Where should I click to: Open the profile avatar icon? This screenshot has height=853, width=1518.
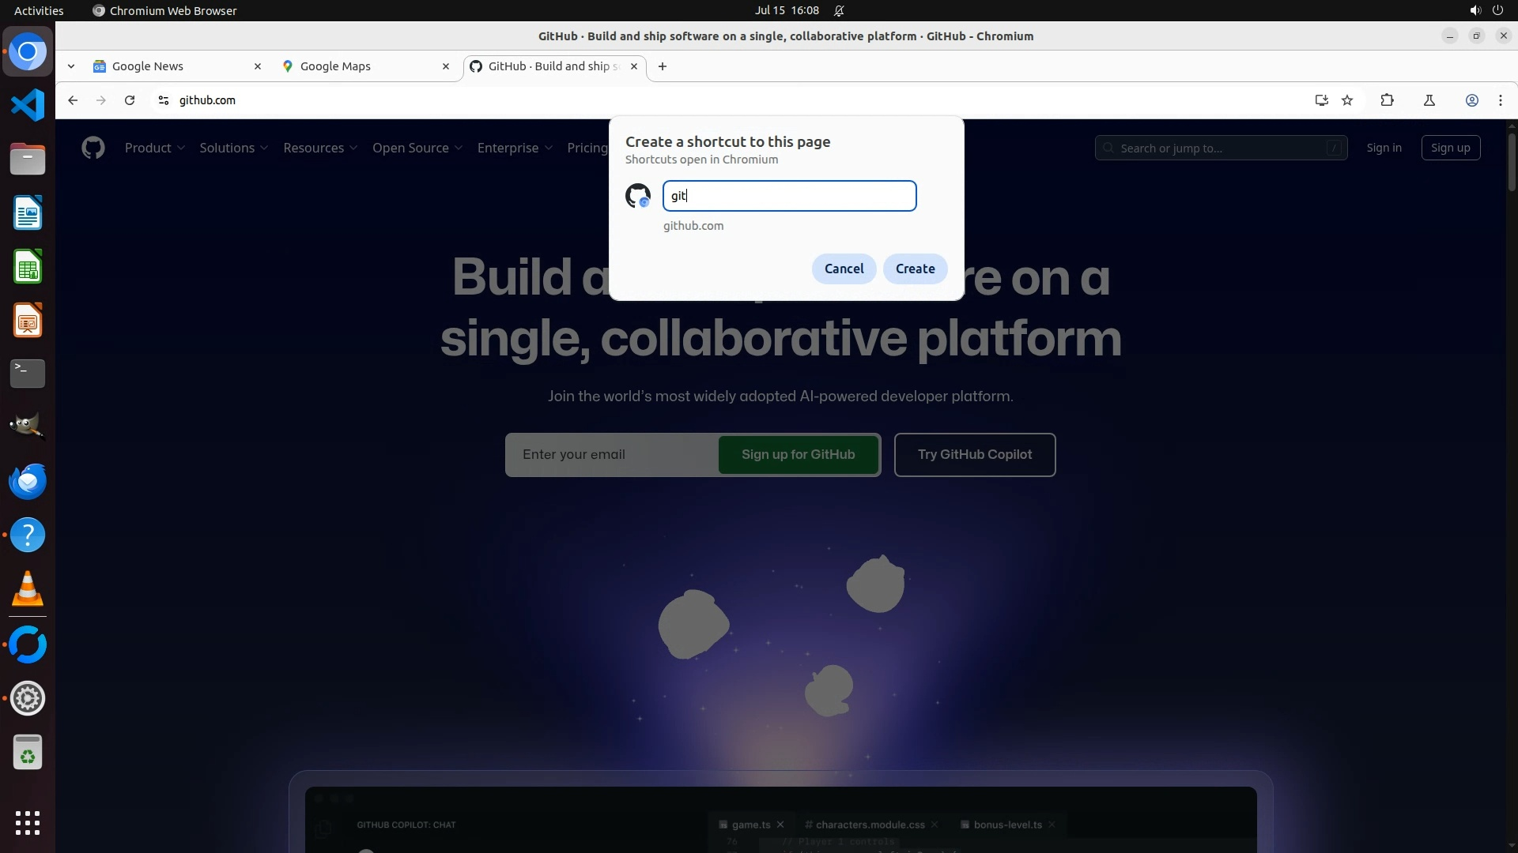[1471, 100]
